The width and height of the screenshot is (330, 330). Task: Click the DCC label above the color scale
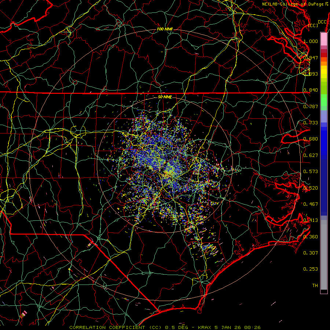(x=322, y=22)
